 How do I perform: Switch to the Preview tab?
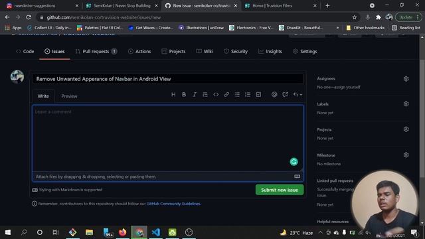point(69,96)
